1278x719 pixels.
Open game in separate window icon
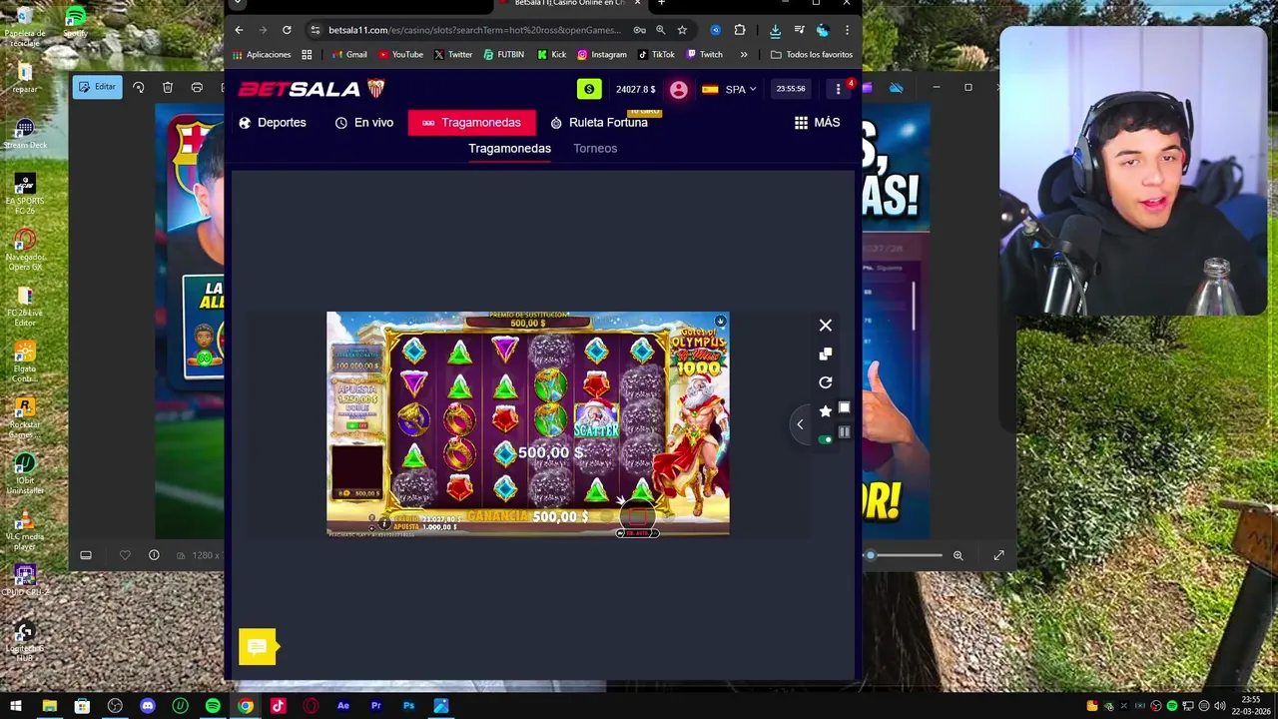(826, 354)
